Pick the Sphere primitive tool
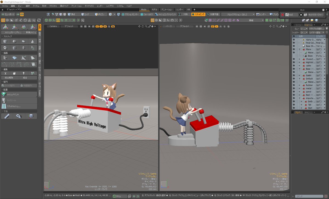This screenshot has height=199, width=329. tap(14, 41)
